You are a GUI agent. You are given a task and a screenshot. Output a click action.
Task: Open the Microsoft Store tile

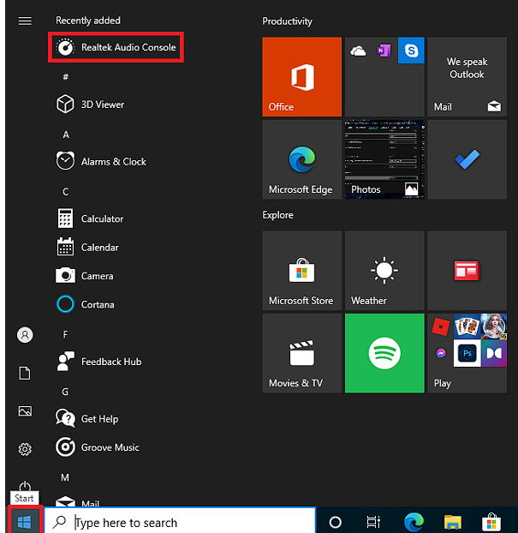[x=301, y=271]
